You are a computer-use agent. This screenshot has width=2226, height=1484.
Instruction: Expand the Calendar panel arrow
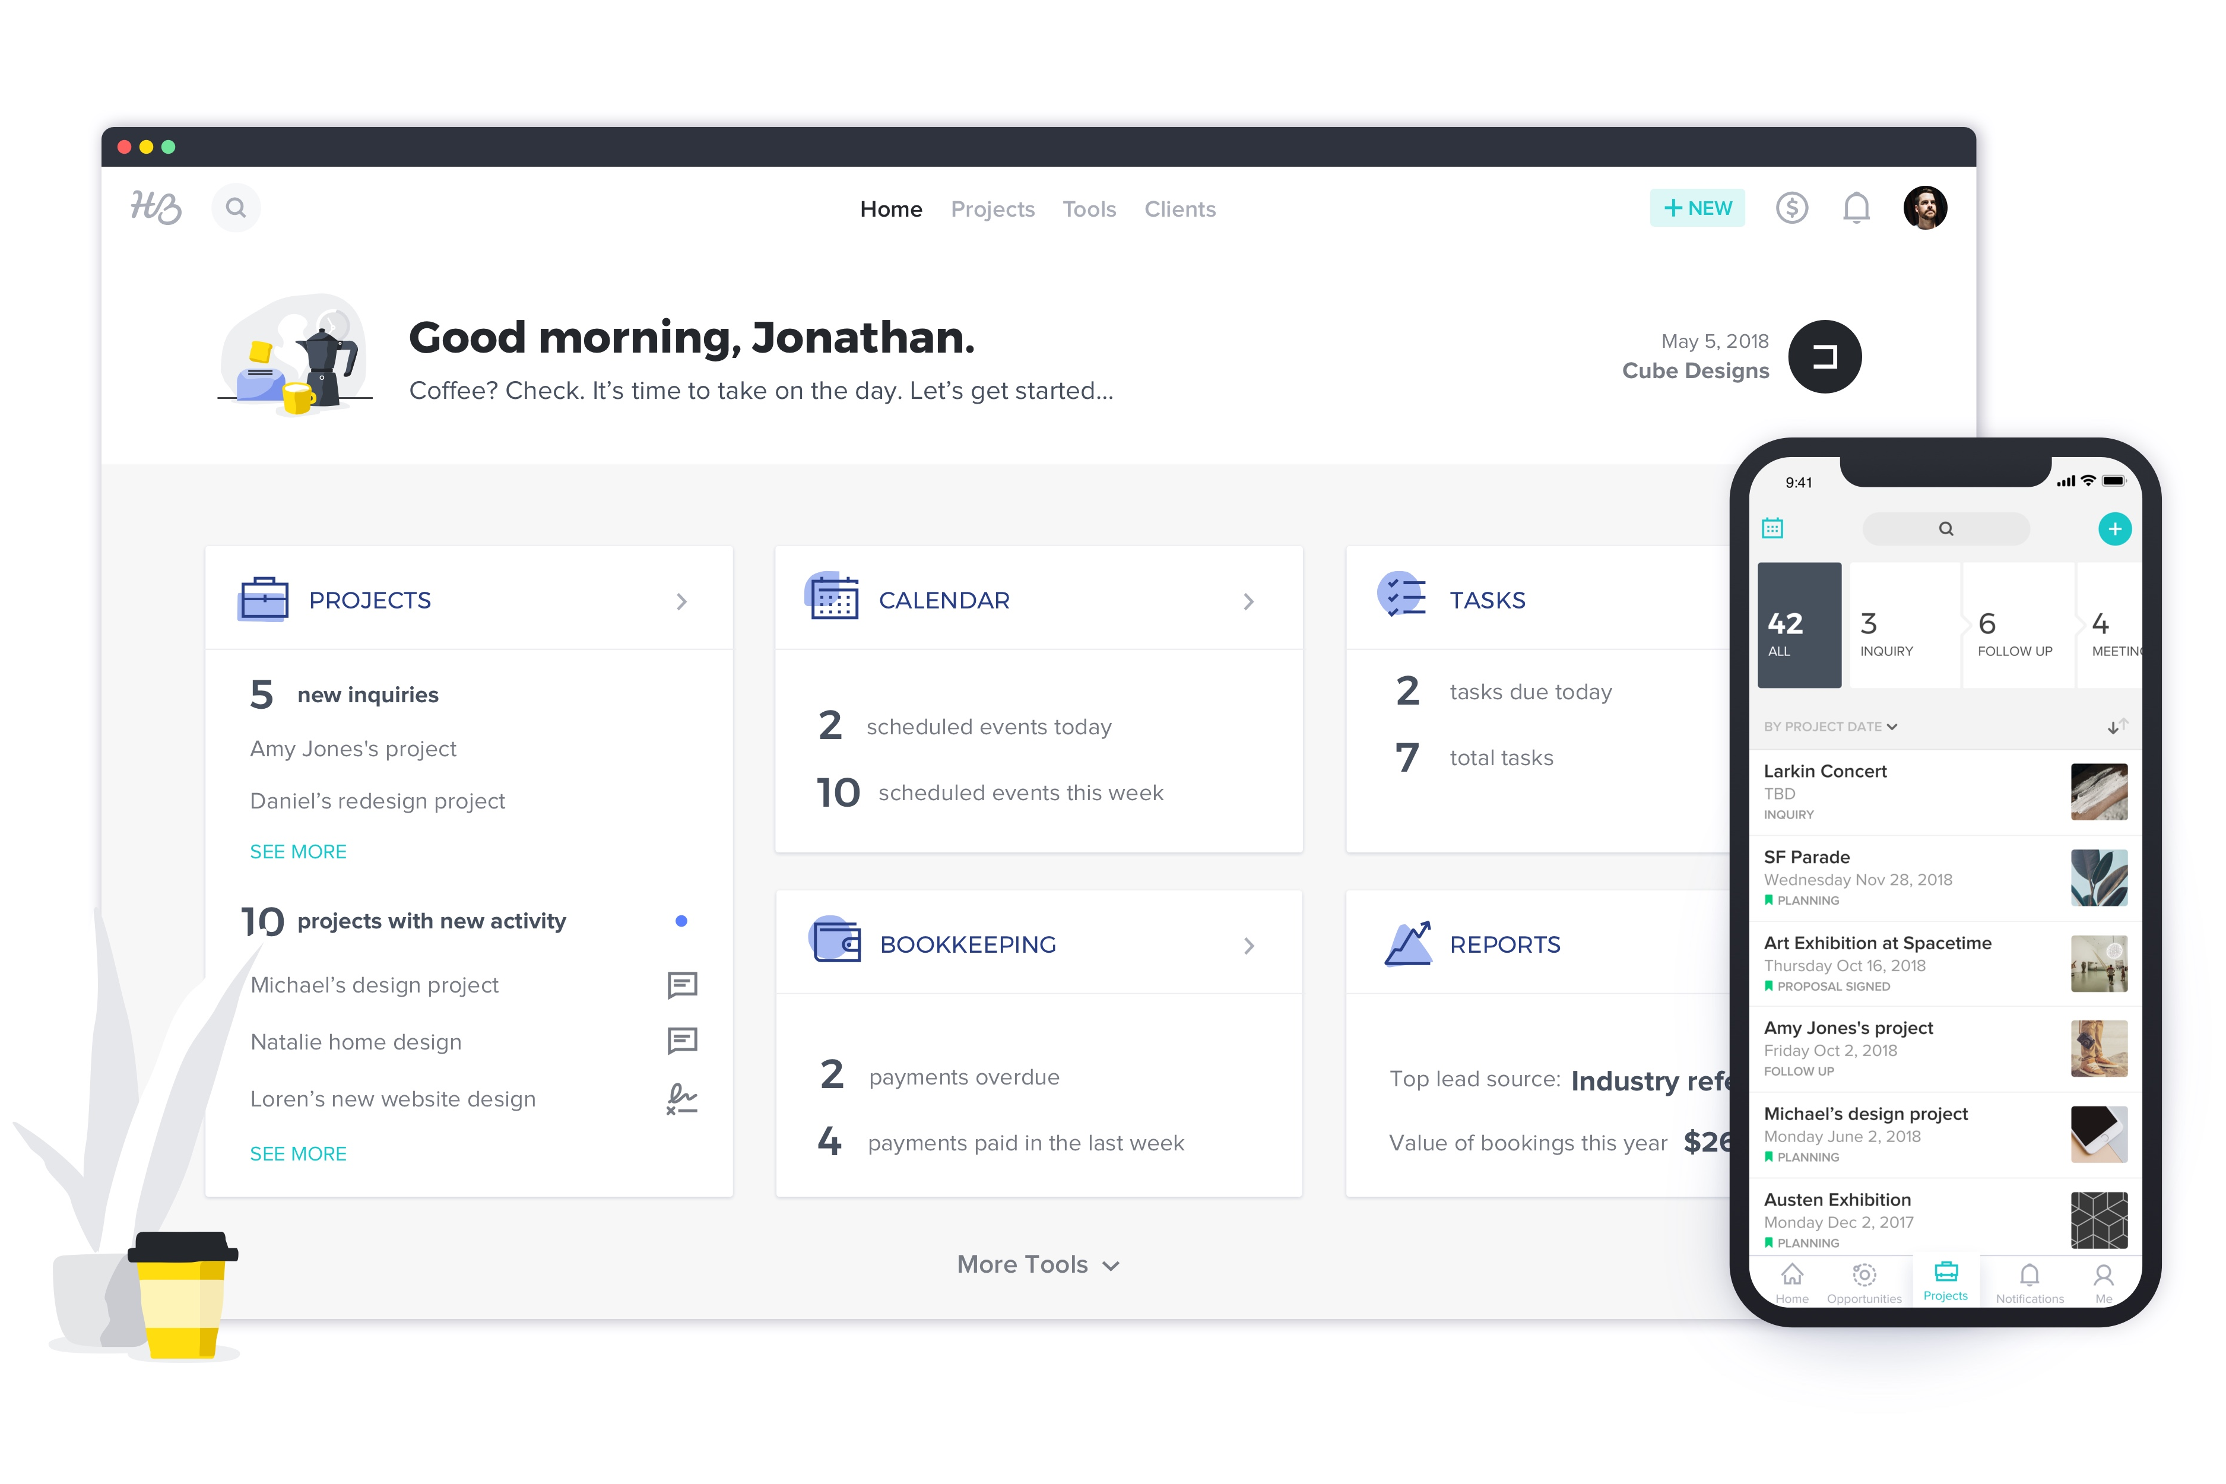pyautogui.click(x=1252, y=600)
